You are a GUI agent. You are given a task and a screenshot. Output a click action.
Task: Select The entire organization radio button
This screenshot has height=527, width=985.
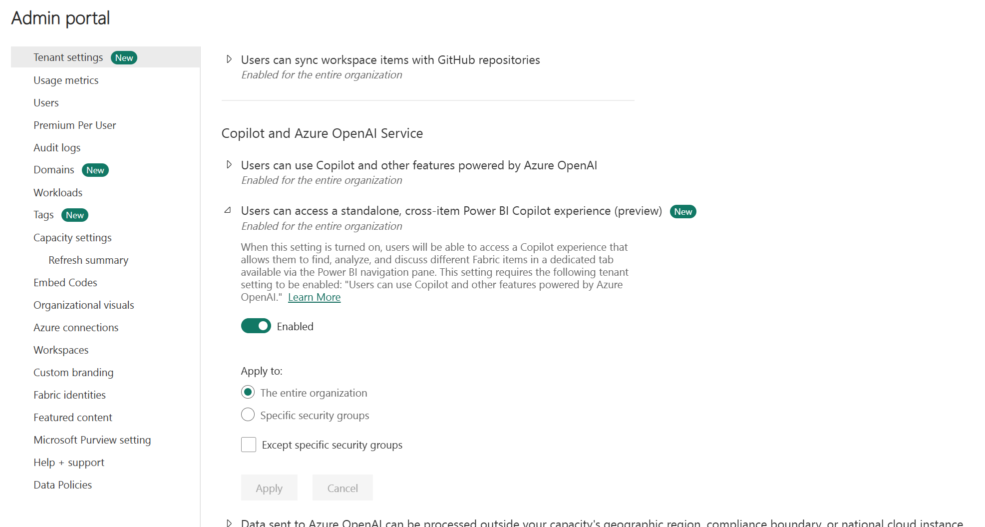click(x=248, y=393)
